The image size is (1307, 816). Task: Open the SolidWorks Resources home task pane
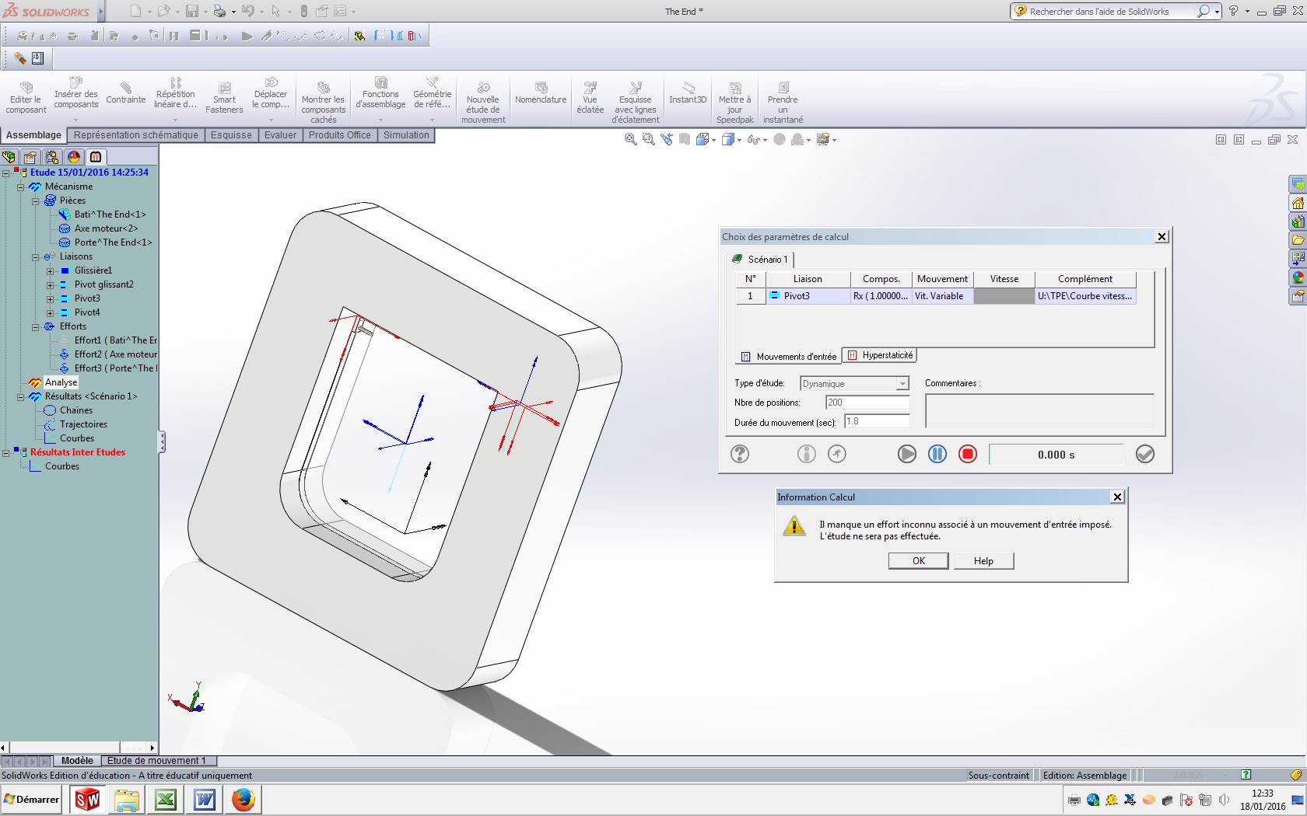pyautogui.click(x=1298, y=203)
